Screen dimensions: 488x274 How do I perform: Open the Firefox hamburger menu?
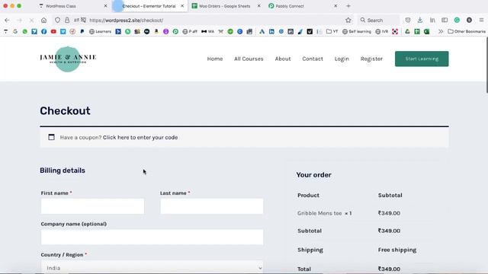point(481,21)
